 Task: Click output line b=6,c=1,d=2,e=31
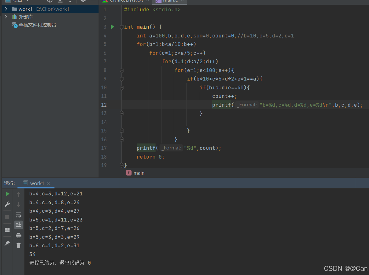click(x=54, y=246)
